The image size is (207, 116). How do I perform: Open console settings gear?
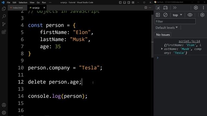(x=202, y=15)
